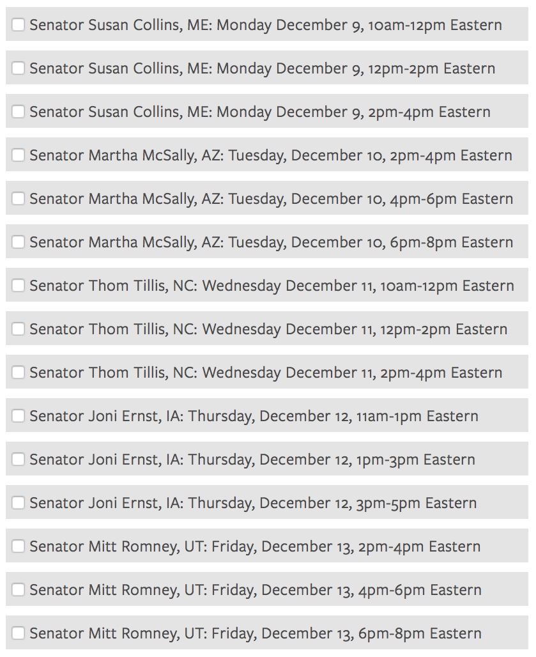The width and height of the screenshot is (536, 657).
Task: Tick Thom Tillis December 11, 12pm-2pm box
Action: pos(18,329)
